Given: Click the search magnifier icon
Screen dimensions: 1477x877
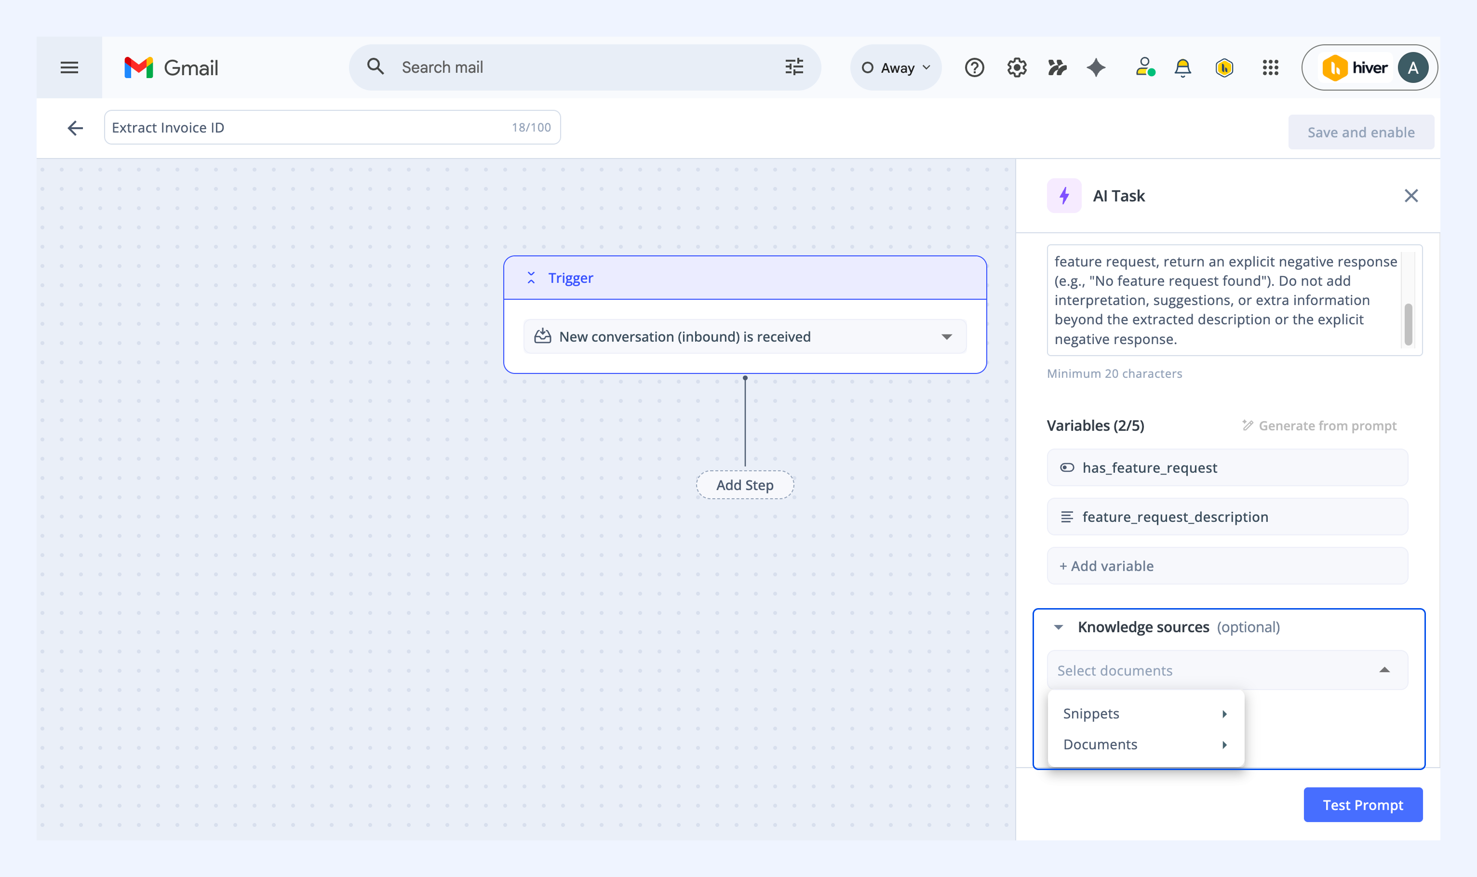Looking at the screenshot, I should tap(376, 67).
